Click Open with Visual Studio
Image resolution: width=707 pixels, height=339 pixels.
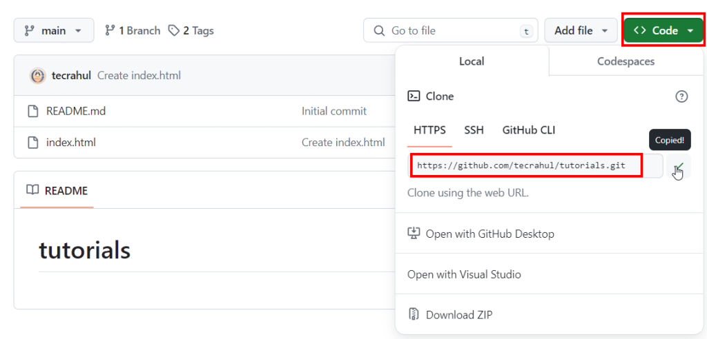tap(464, 274)
